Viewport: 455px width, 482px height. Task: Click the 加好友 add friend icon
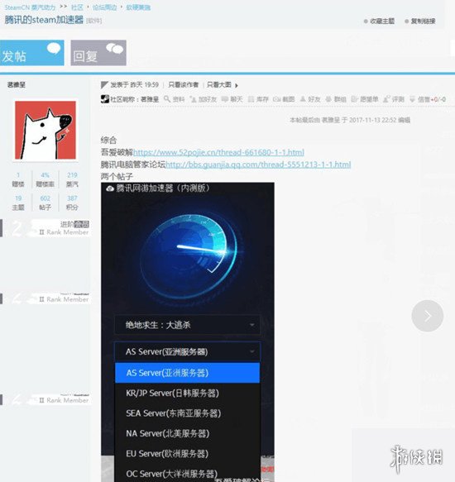194,99
